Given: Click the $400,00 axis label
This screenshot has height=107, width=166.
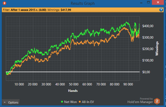Looking at the screenshot, I should (148, 26).
